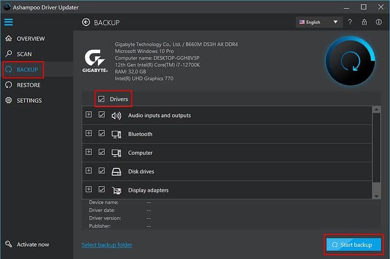
Task: Expand Audio inputs and outputs category
Action: coord(89,114)
